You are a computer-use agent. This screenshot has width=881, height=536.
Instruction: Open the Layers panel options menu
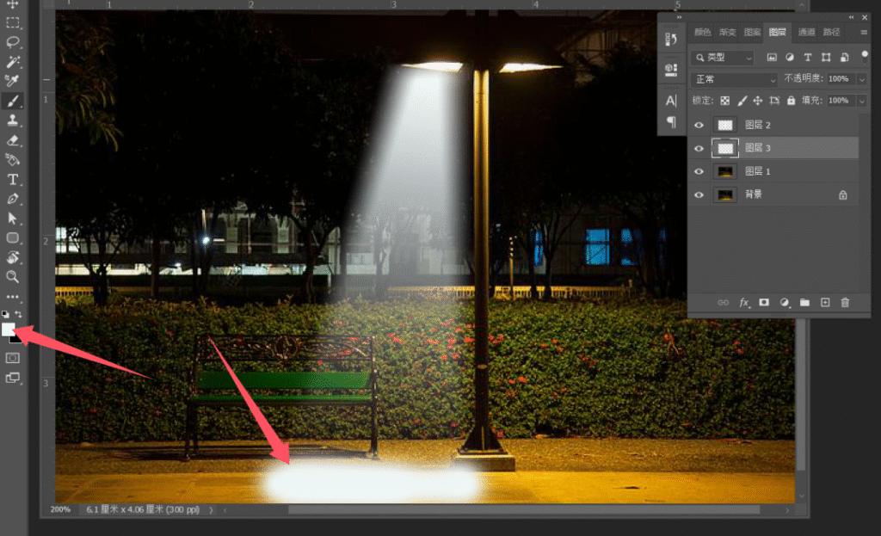pyautogui.click(x=864, y=33)
